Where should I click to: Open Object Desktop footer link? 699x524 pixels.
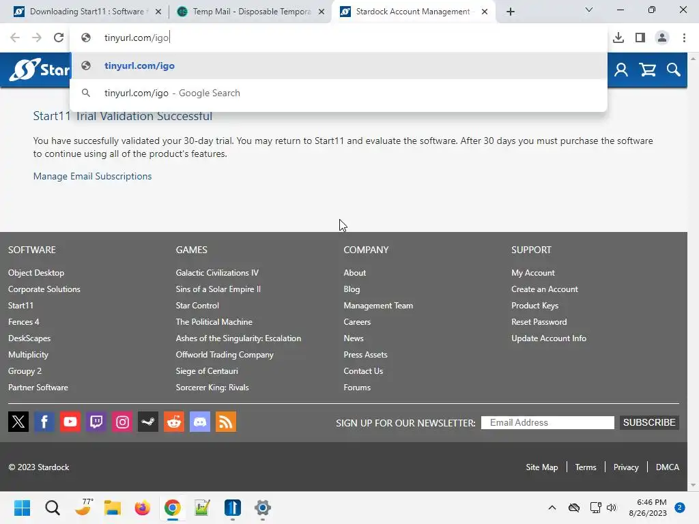coord(36,273)
